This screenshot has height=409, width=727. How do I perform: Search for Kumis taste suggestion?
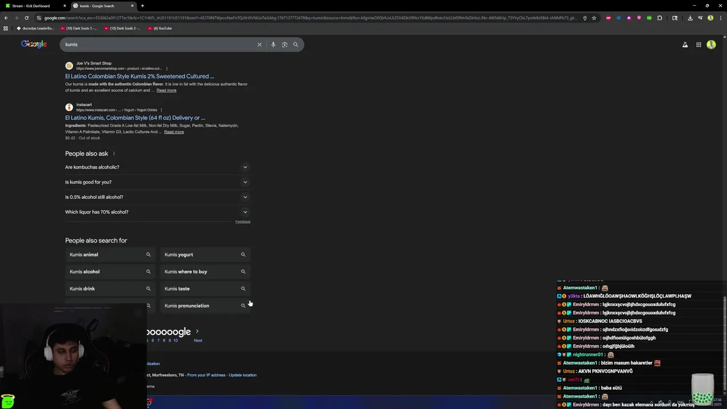tap(204, 289)
